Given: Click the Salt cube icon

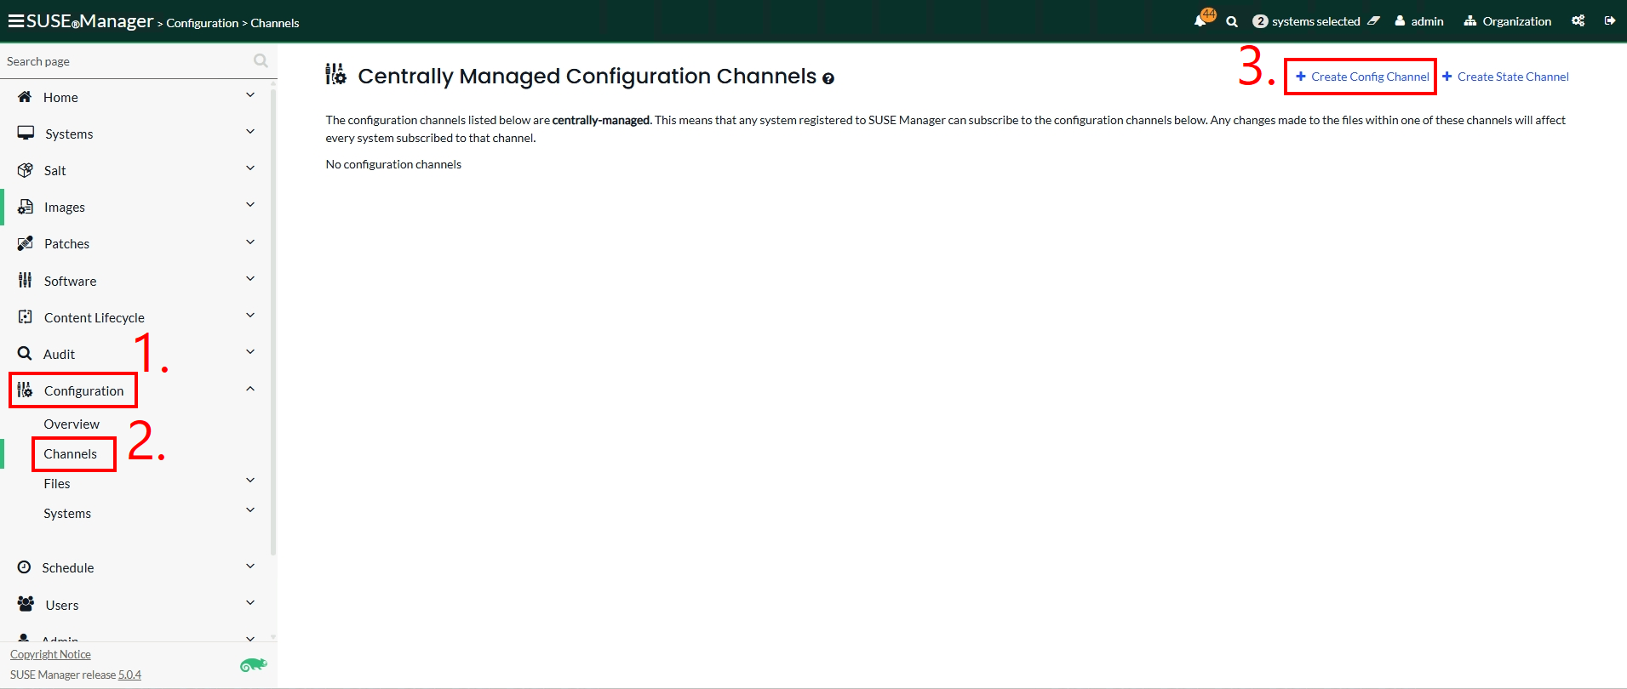Looking at the screenshot, I should (x=26, y=170).
